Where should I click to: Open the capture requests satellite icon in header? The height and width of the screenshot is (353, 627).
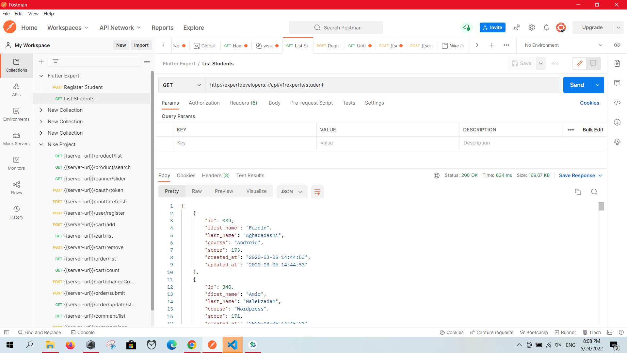[517, 27]
